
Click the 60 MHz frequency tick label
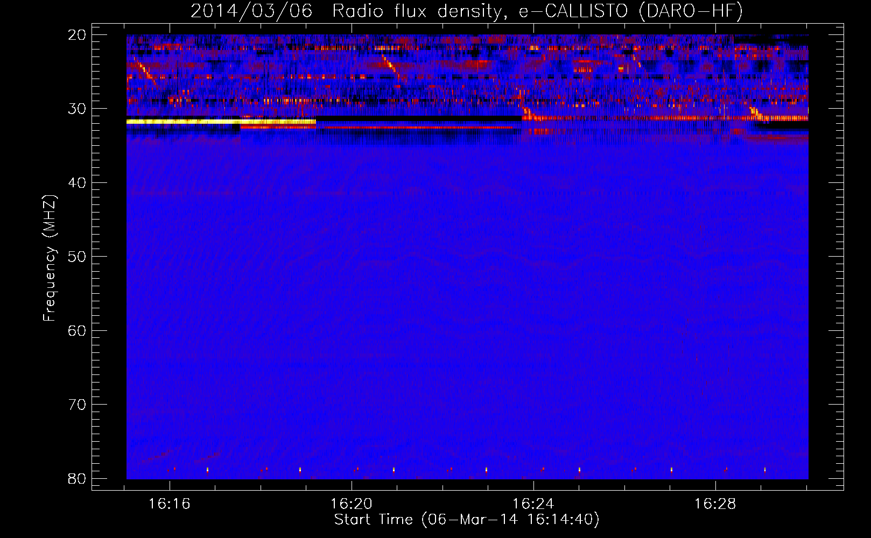(78, 330)
